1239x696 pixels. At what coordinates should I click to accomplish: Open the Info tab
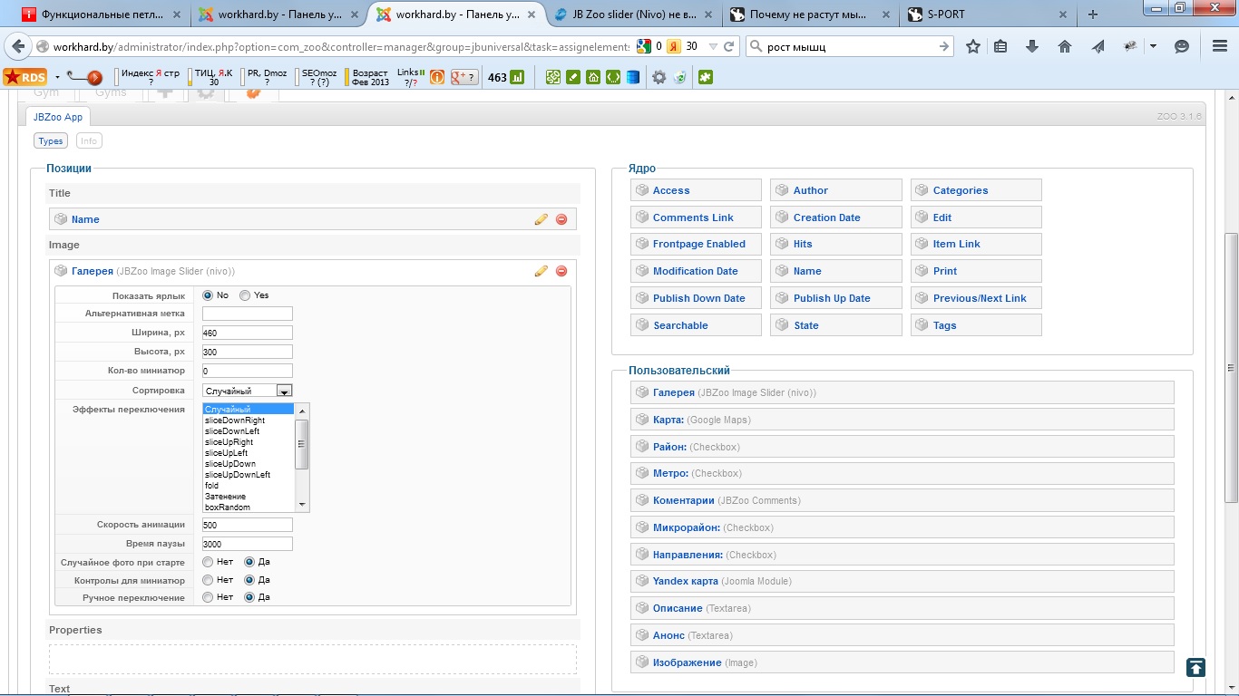coord(88,140)
